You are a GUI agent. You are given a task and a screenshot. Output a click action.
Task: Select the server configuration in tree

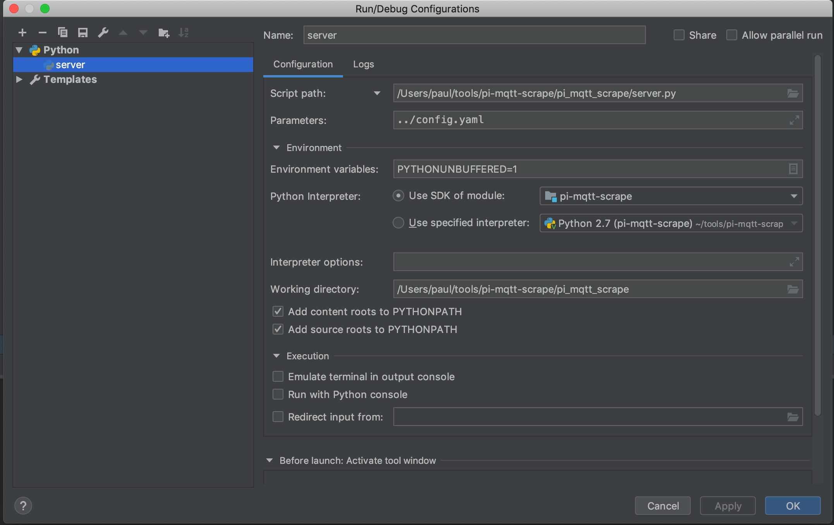(x=133, y=65)
